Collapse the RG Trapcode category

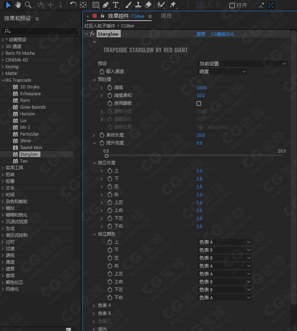pyautogui.click(x=3, y=80)
